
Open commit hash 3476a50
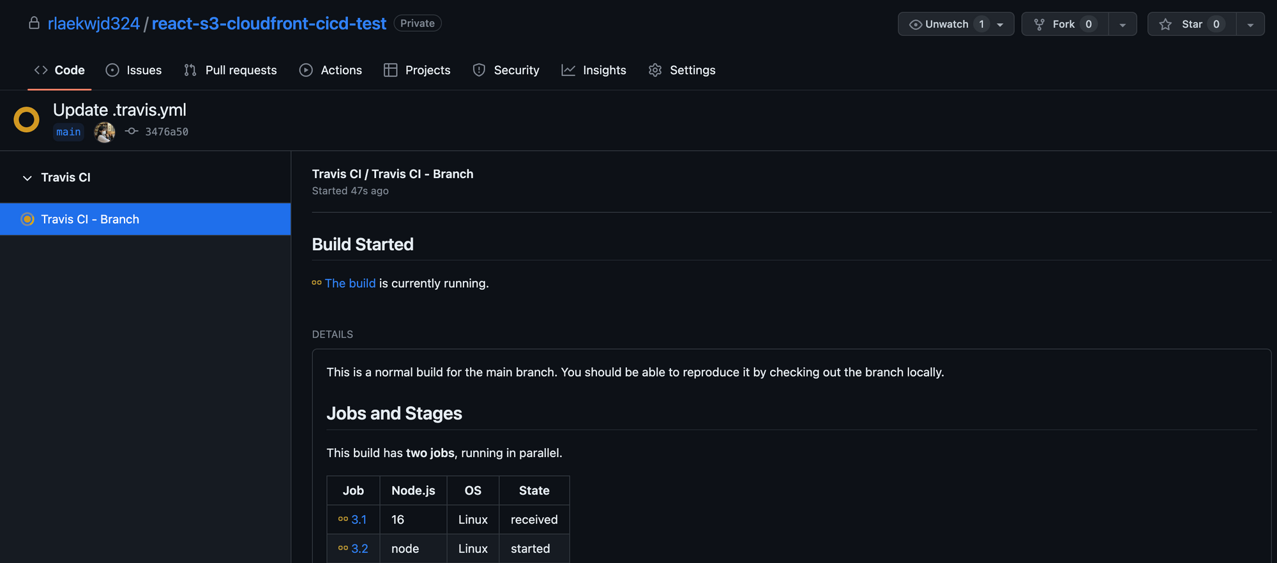point(167,131)
